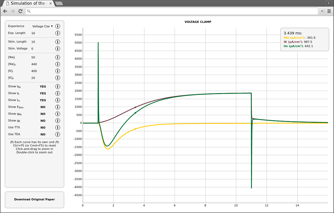Open info icon for Show gNa row
This screenshot has width=334, height=213.
(58, 114)
